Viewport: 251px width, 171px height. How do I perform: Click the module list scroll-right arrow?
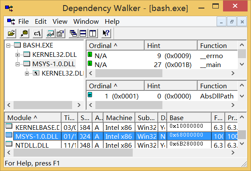(x=233, y=152)
